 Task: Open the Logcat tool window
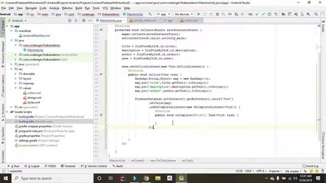tap(32, 166)
